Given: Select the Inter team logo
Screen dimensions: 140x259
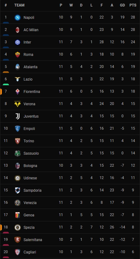Looking at the screenshot, I should click(18, 42).
